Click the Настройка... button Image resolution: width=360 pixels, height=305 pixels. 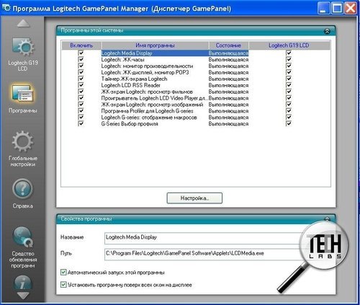194,198
